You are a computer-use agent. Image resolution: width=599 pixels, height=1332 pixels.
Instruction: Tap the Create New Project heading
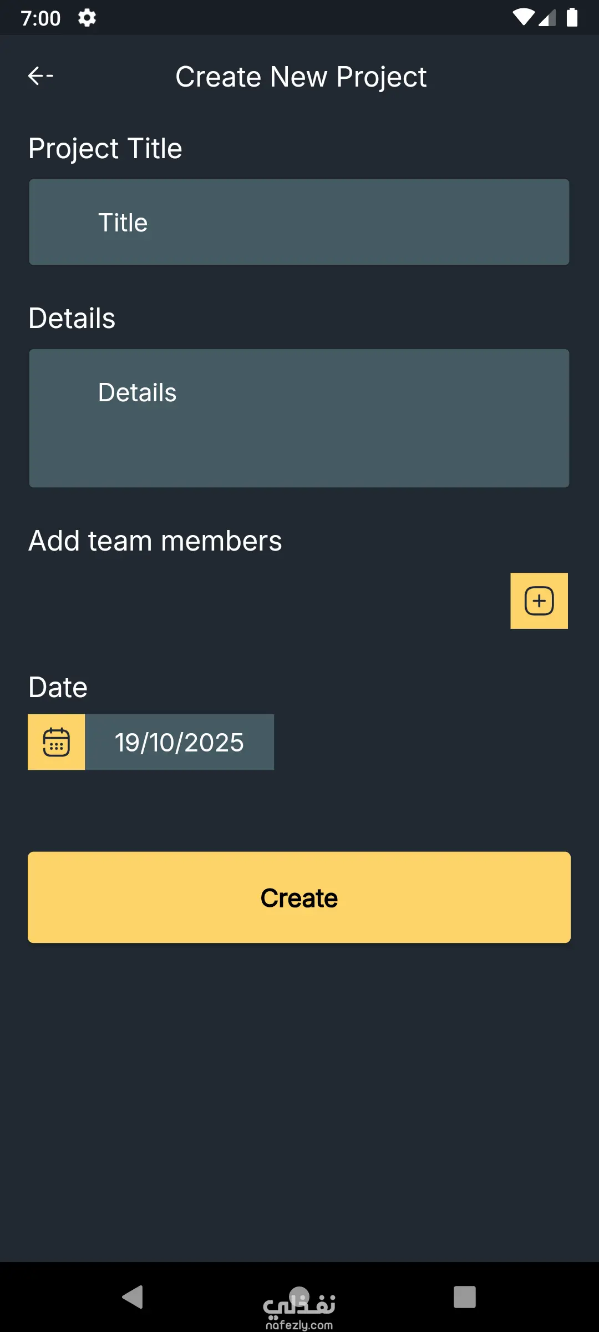[x=301, y=77]
